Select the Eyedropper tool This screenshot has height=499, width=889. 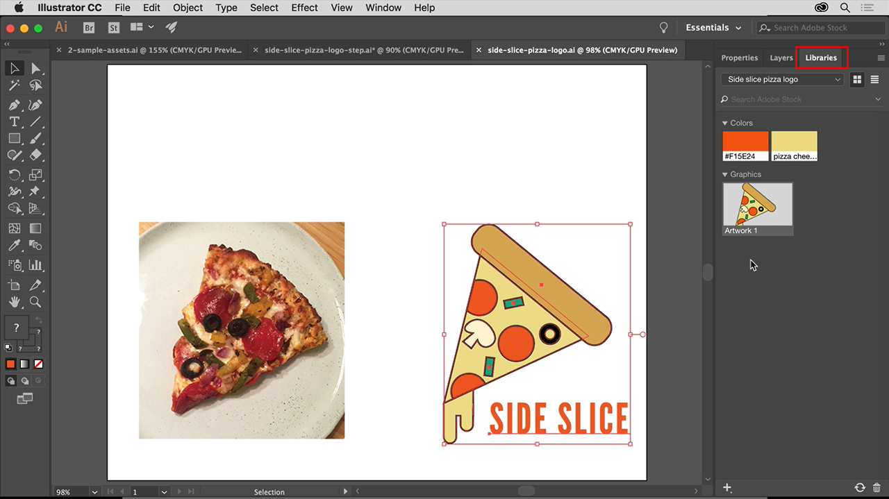coord(15,245)
